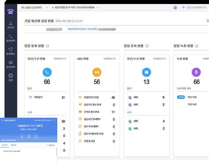The width and height of the screenshot is (209, 165).
Task: Open the blue 정상연결(무응답시 착신전환) link
Action: tap(82, 29)
